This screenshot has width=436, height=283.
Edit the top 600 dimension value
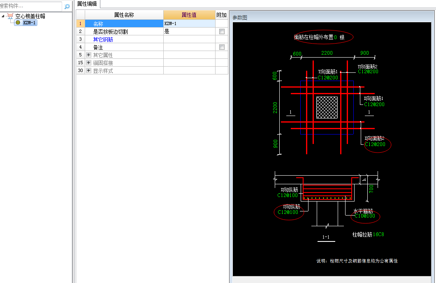tap(297, 53)
